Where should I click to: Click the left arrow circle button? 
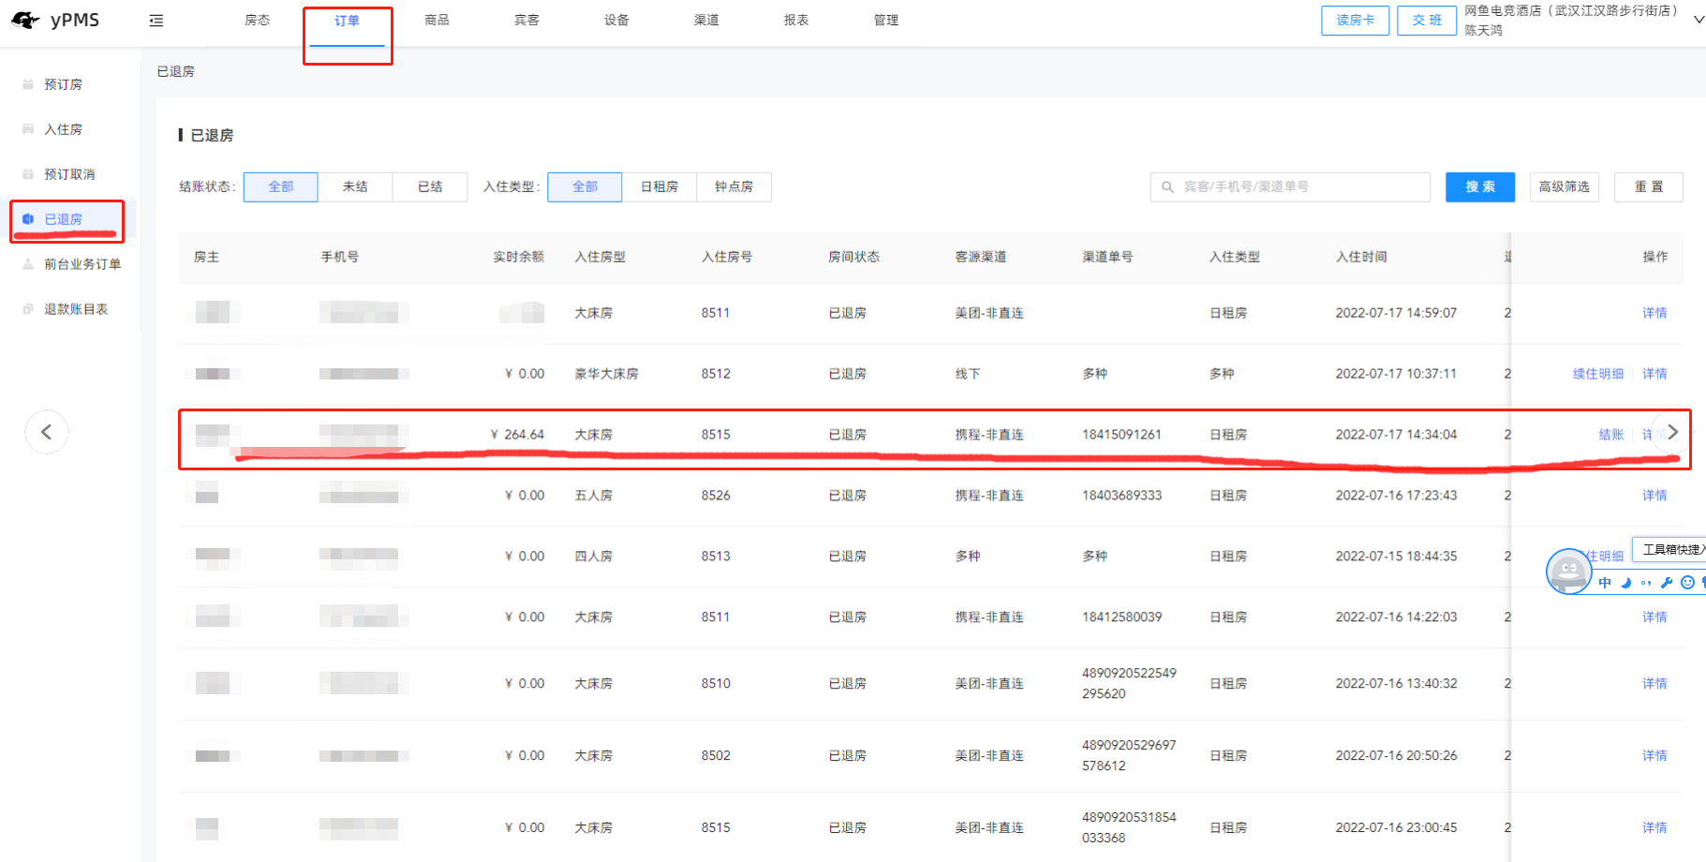[47, 432]
